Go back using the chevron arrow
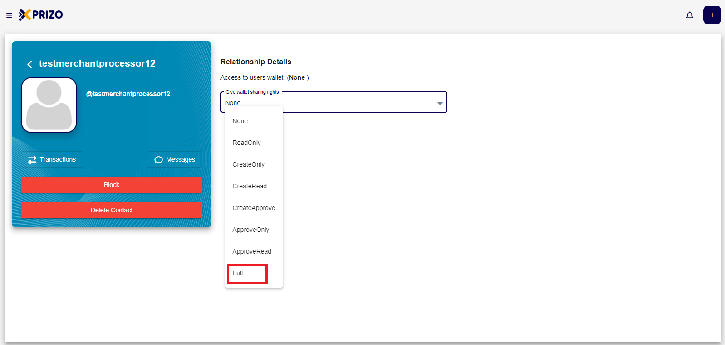The height and width of the screenshot is (345, 725). (x=29, y=64)
